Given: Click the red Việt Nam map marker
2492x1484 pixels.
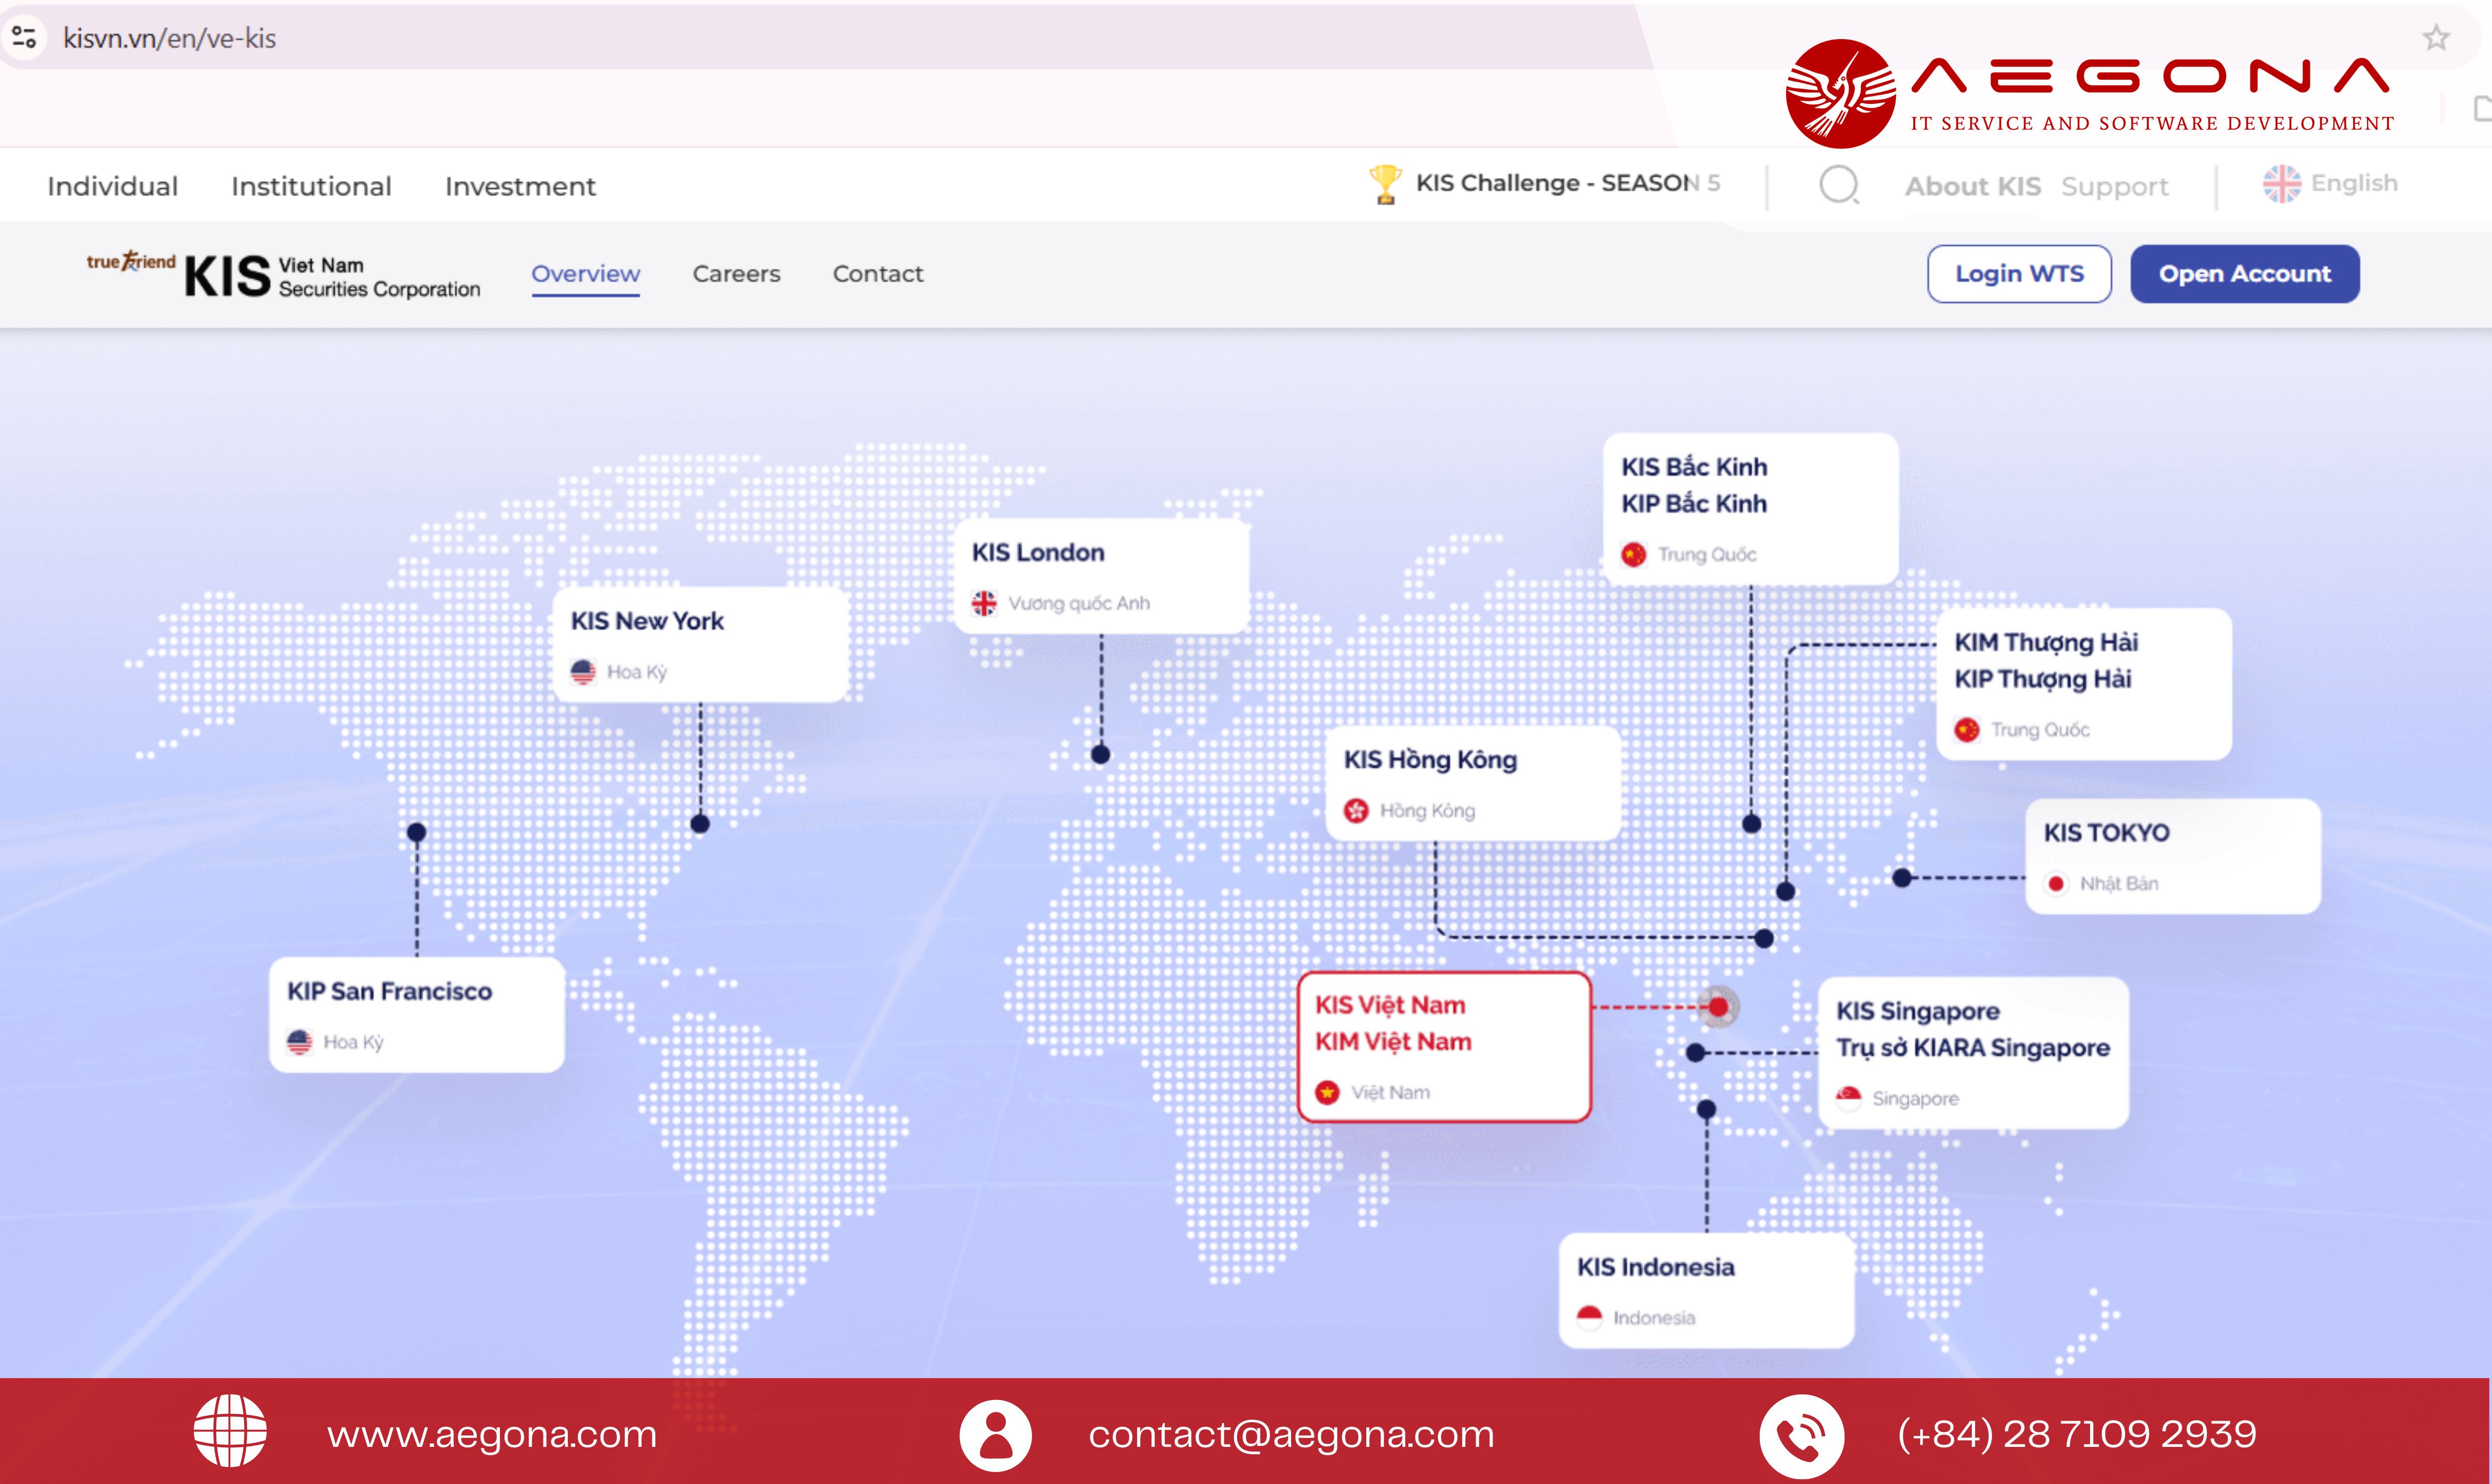Looking at the screenshot, I should (1718, 1007).
